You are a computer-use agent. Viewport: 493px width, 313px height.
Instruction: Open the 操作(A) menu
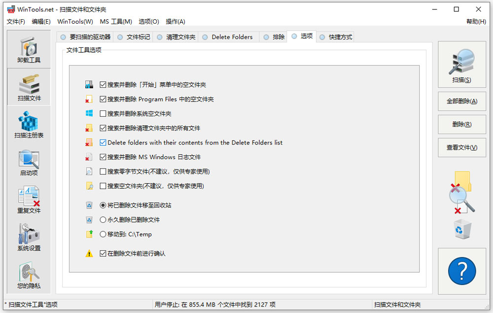tap(176, 21)
